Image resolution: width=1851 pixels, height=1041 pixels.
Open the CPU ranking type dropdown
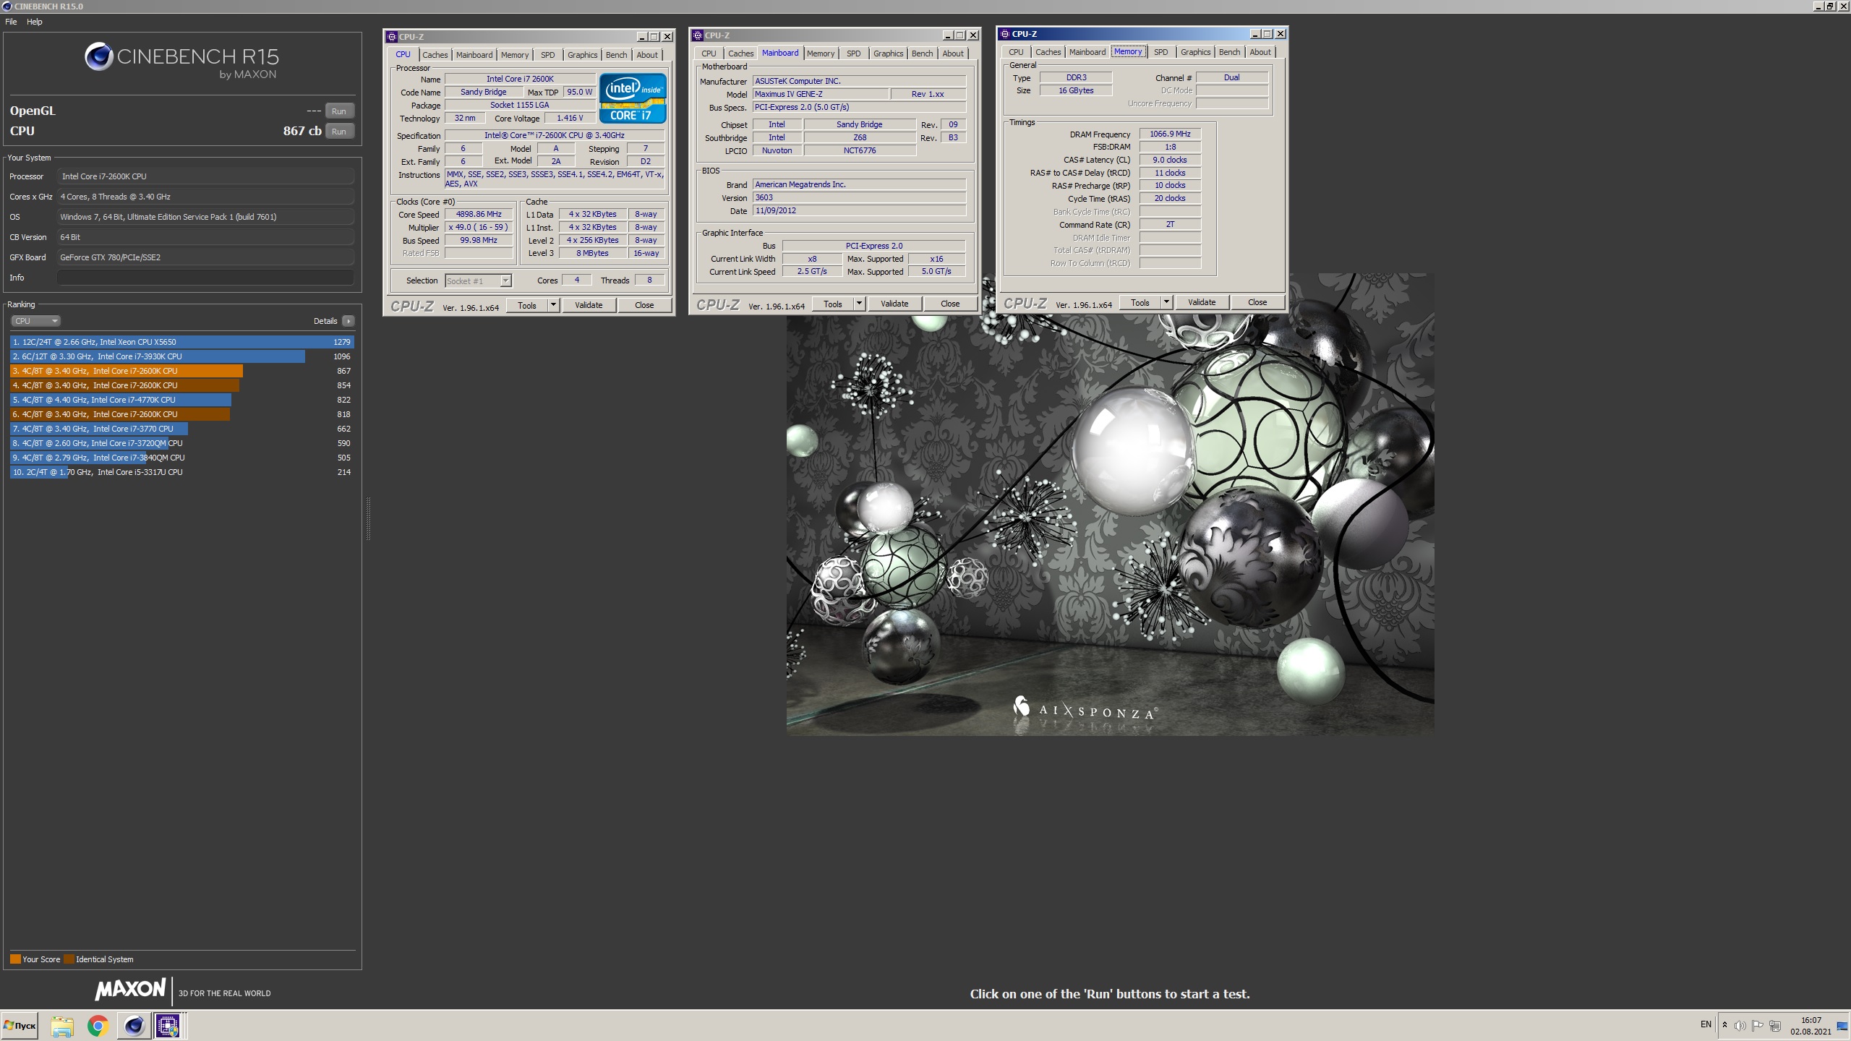pos(35,321)
